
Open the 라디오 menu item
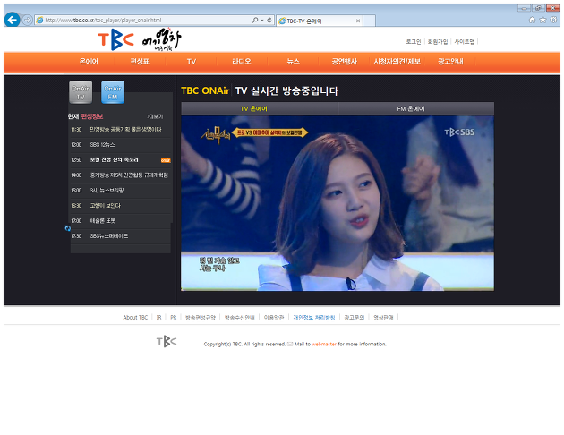tap(242, 62)
